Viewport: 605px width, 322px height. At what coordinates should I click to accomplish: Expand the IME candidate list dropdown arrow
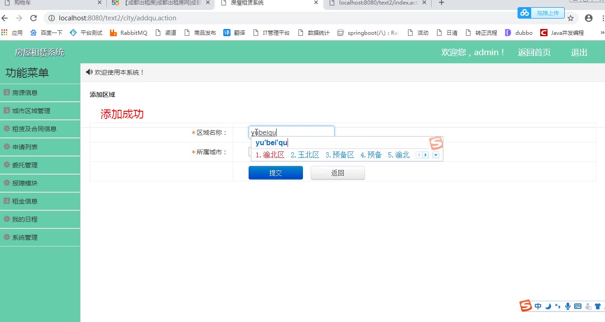click(x=436, y=155)
